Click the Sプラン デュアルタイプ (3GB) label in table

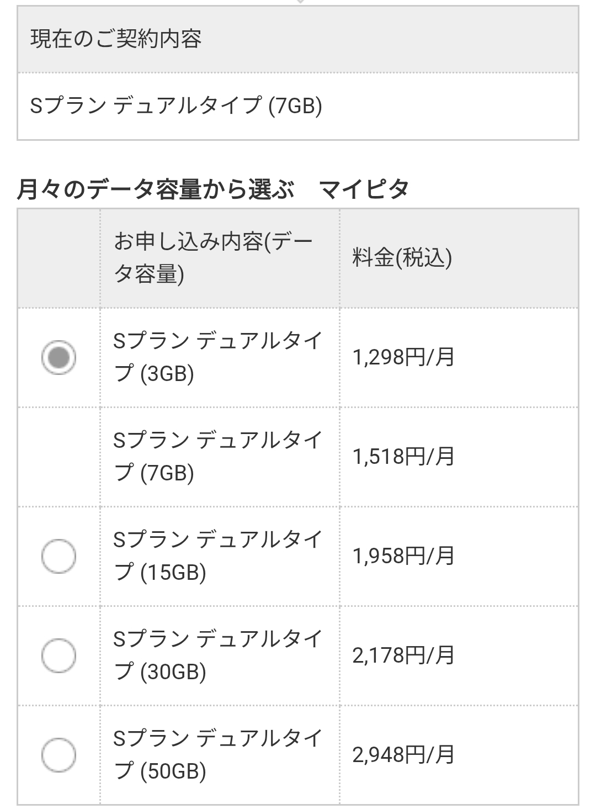tap(217, 357)
